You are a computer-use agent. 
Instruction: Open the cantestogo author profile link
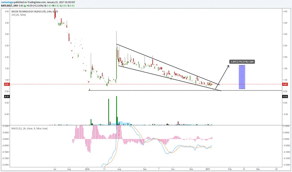(x=7, y=2)
